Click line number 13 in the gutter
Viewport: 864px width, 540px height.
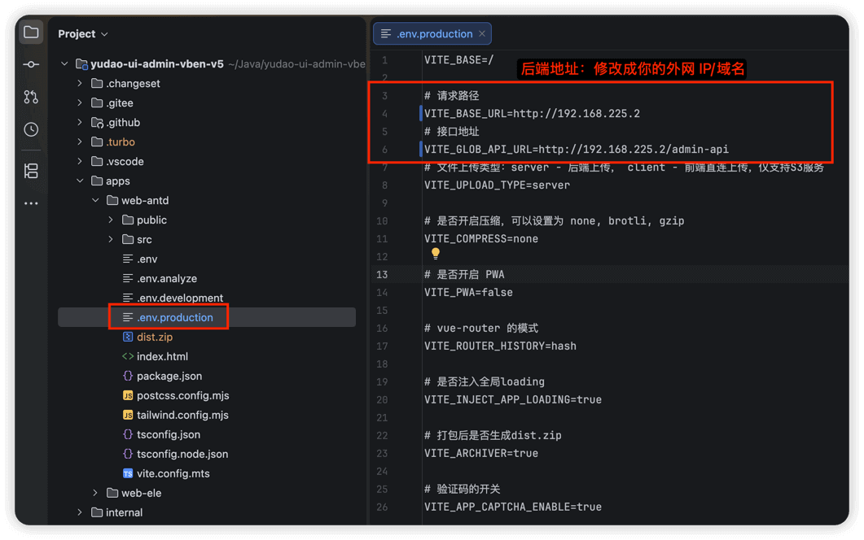[382, 274]
